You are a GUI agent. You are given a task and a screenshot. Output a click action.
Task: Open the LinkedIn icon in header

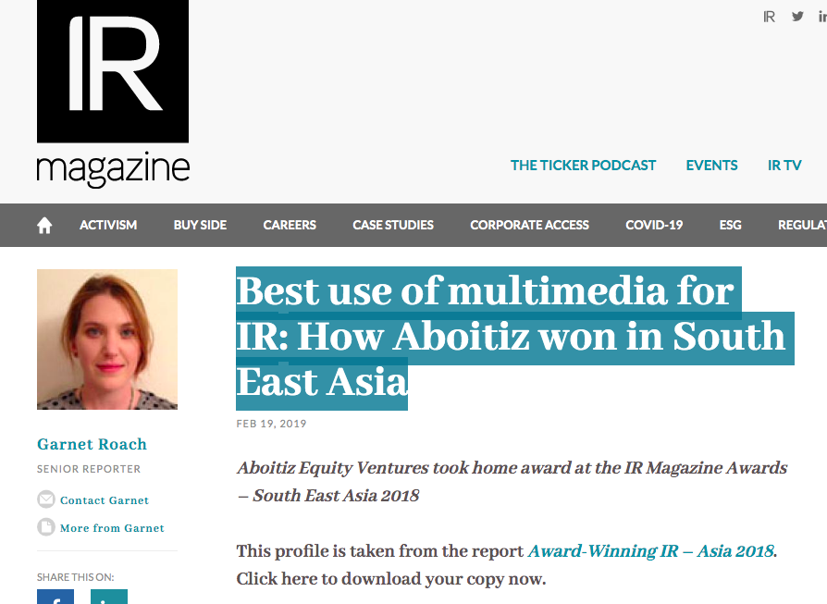[x=821, y=17]
